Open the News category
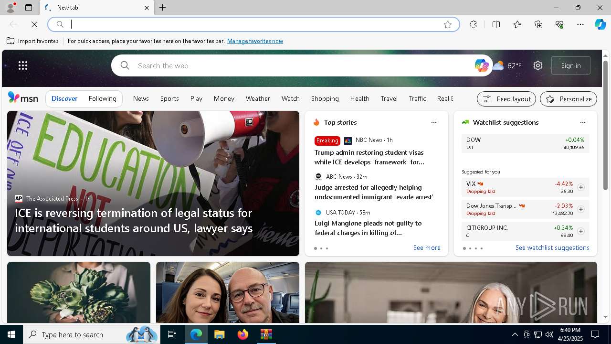Viewport: 611px width, 344px height. pyautogui.click(x=141, y=98)
